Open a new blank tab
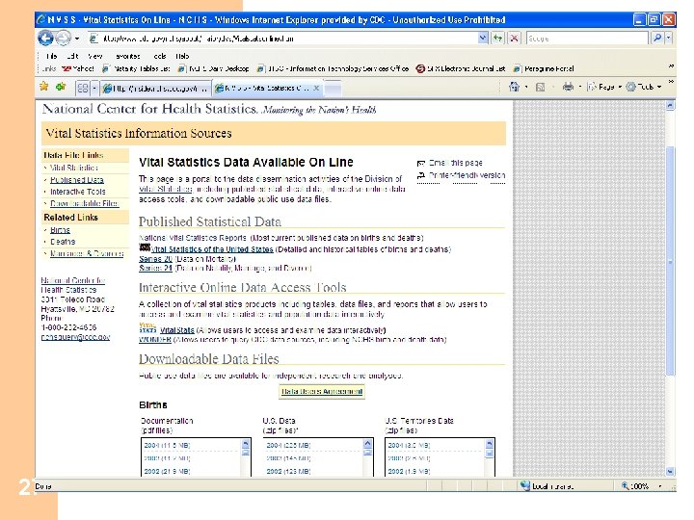 333,88
